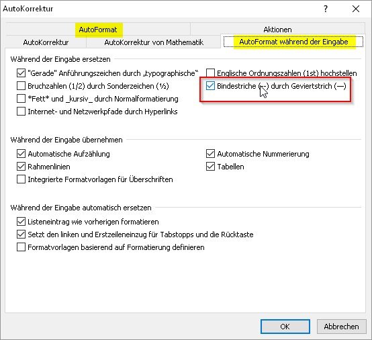Screen dimensions: 372x340
Task: Switch to the AutoFormat tab
Action: (x=98, y=30)
